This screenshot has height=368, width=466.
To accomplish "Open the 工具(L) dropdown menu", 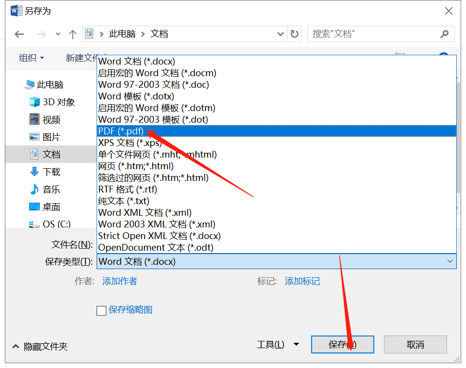I will (x=278, y=345).
